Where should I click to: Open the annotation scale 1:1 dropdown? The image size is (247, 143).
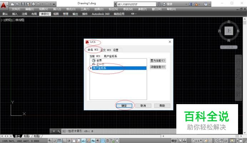click(197, 141)
